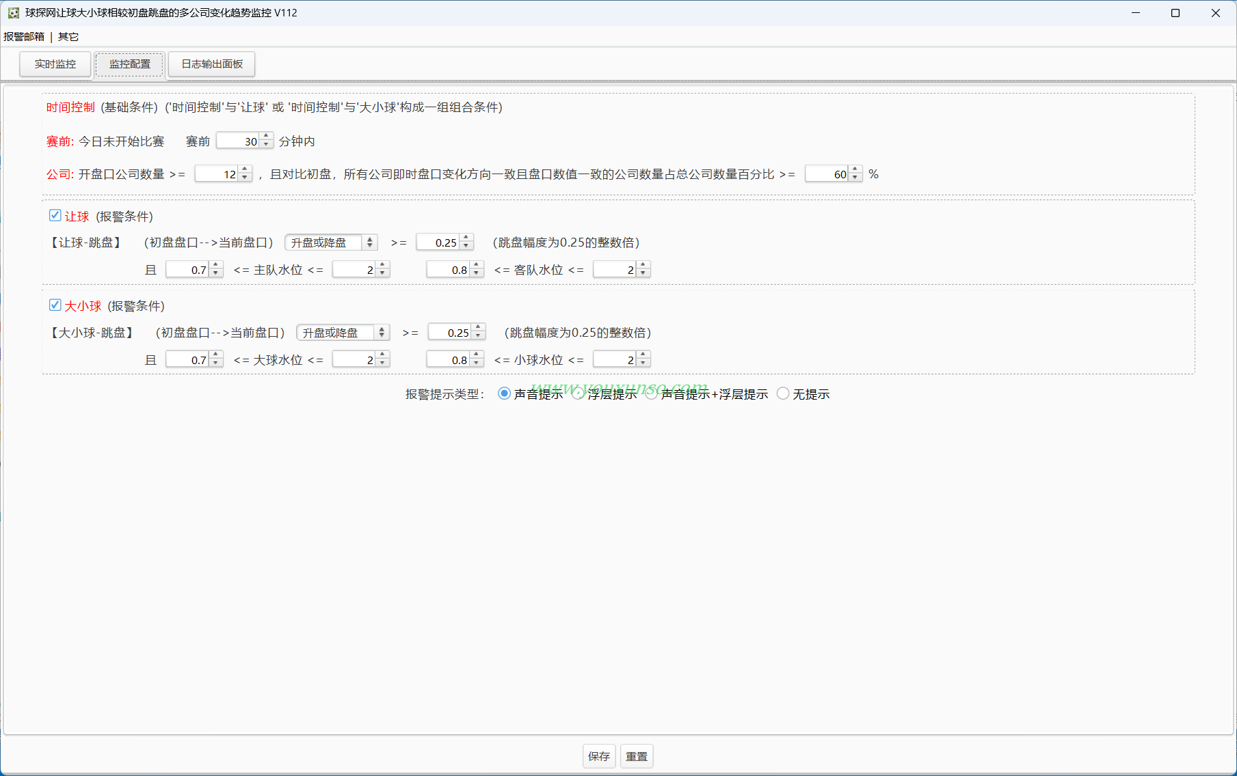Decrease the 客队水位 lower bound spinner
The image size is (1237, 776).
477,273
